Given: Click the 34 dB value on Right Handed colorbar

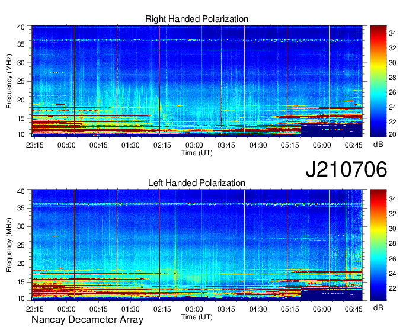Looking at the screenshot, I should coord(392,33).
